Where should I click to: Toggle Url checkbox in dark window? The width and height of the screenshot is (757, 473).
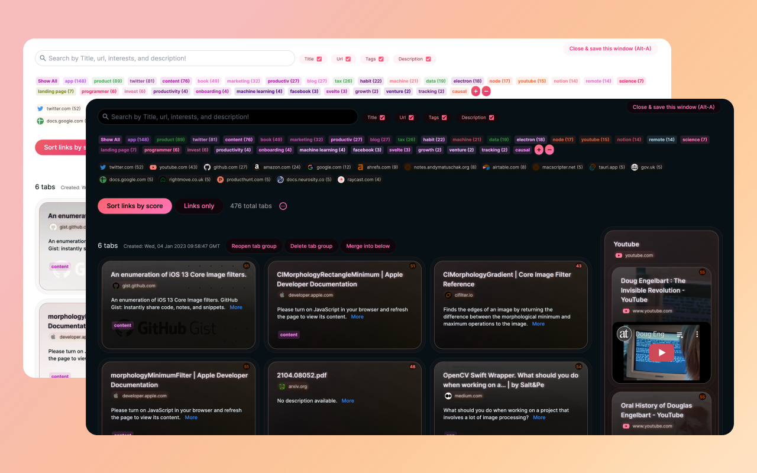click(411, 118)
